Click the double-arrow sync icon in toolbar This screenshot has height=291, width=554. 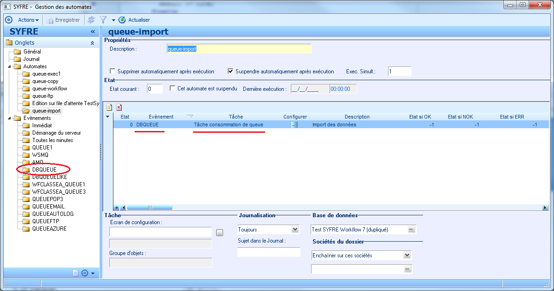[x=91, y=20]
